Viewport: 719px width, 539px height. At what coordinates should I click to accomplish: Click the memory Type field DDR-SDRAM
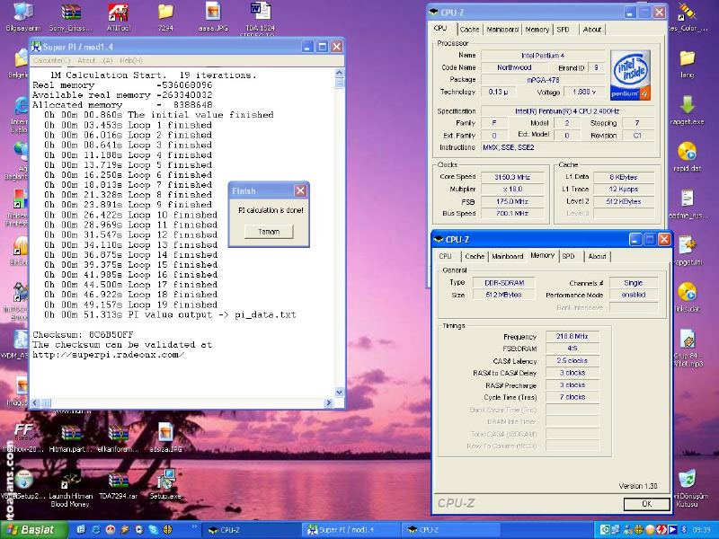pos(504,283)
